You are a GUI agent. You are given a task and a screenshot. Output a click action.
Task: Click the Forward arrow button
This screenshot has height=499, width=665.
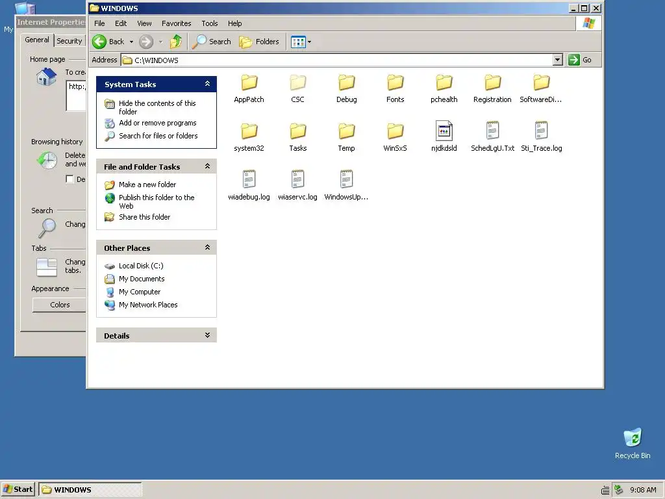[146, 42]
